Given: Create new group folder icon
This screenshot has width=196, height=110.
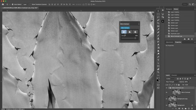Looking at the screenshot, I should [186, 109].
